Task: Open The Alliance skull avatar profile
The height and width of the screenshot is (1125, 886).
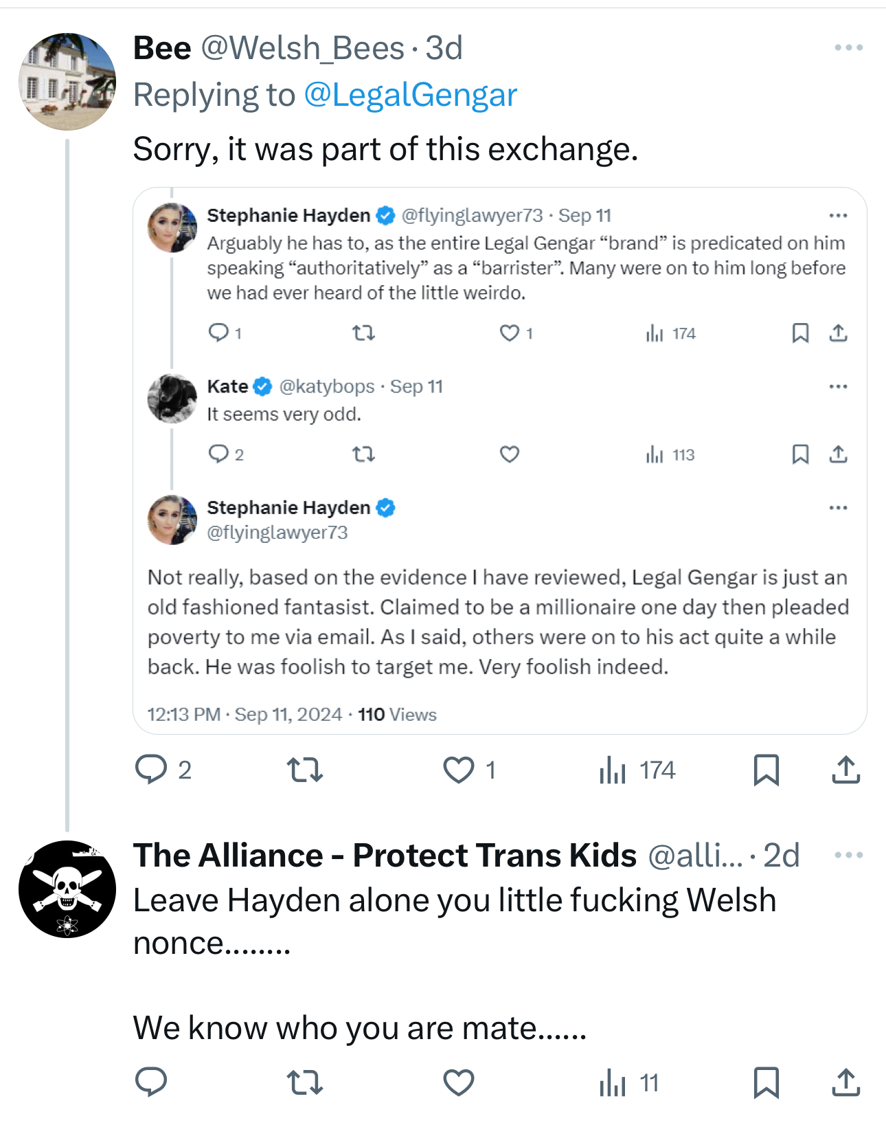Action: coord(67,889)
